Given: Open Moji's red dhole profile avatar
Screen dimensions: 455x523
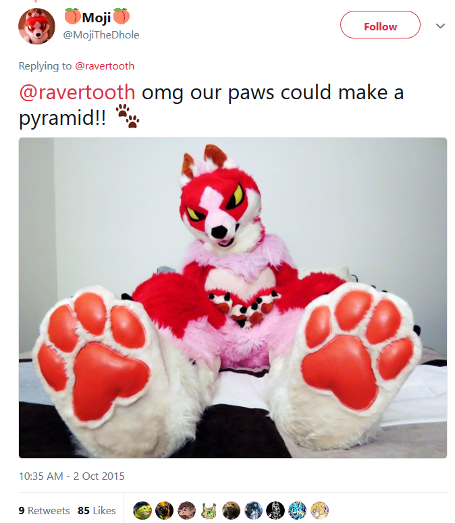Looking at the screenshot, I should pyautogui.click(x=36, y=26).
